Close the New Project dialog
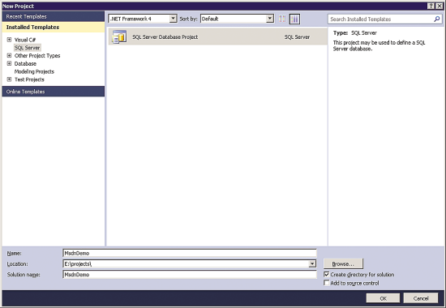Viewport: 446px width, 308px height. click(440, 6)
